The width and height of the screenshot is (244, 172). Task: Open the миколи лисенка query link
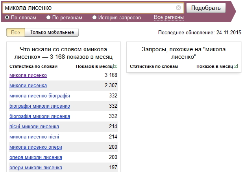click(x=28, y=86)
